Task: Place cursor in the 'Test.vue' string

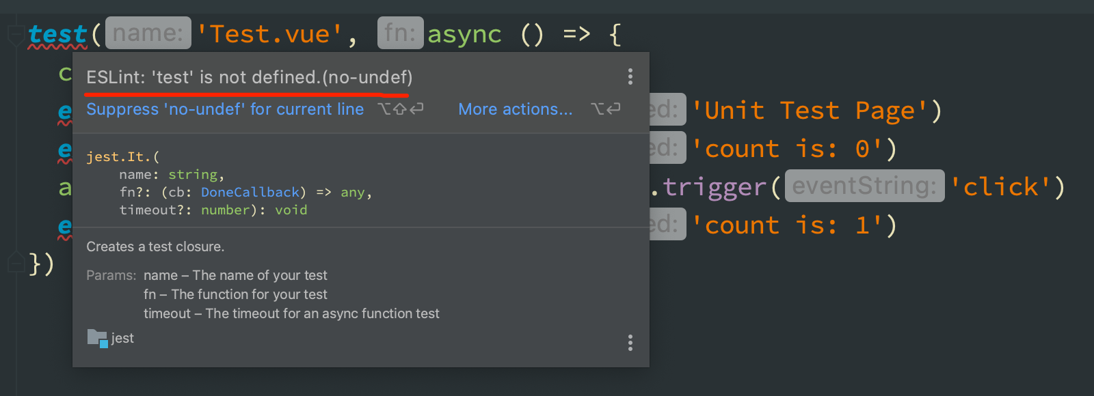Action: (x=269, y=34)
